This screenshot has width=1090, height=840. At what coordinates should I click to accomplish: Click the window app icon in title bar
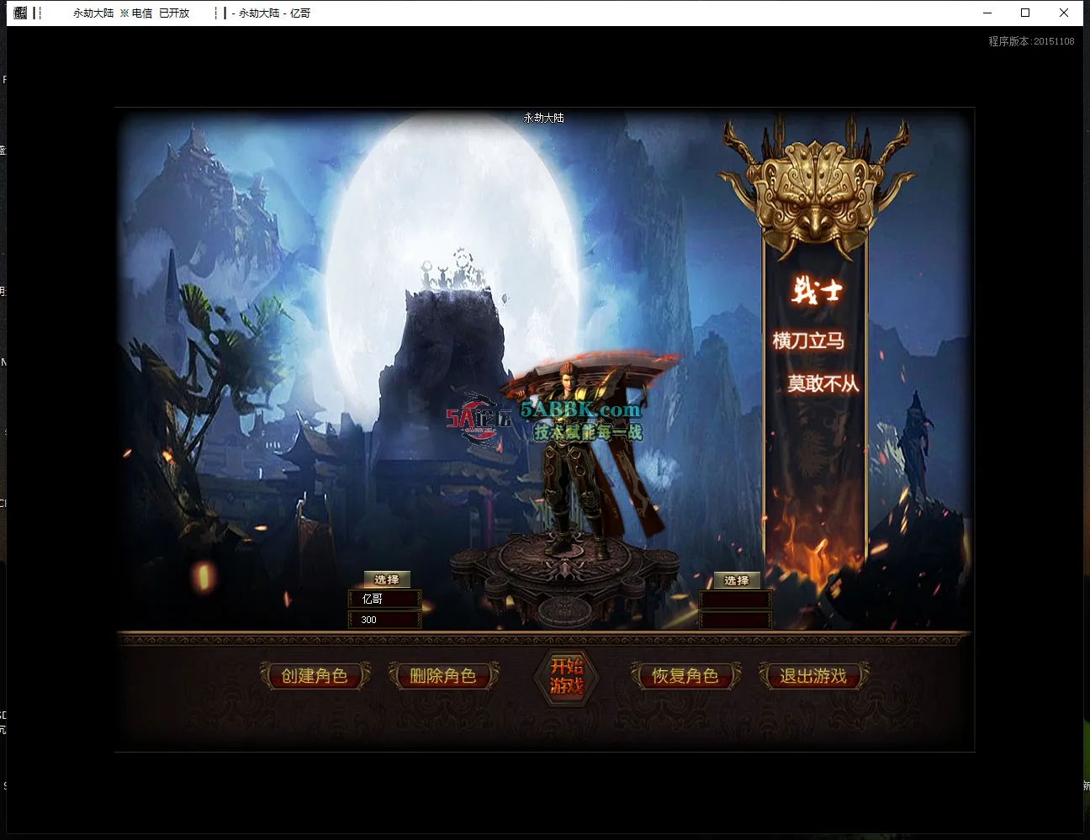click(x=20, y=13)
